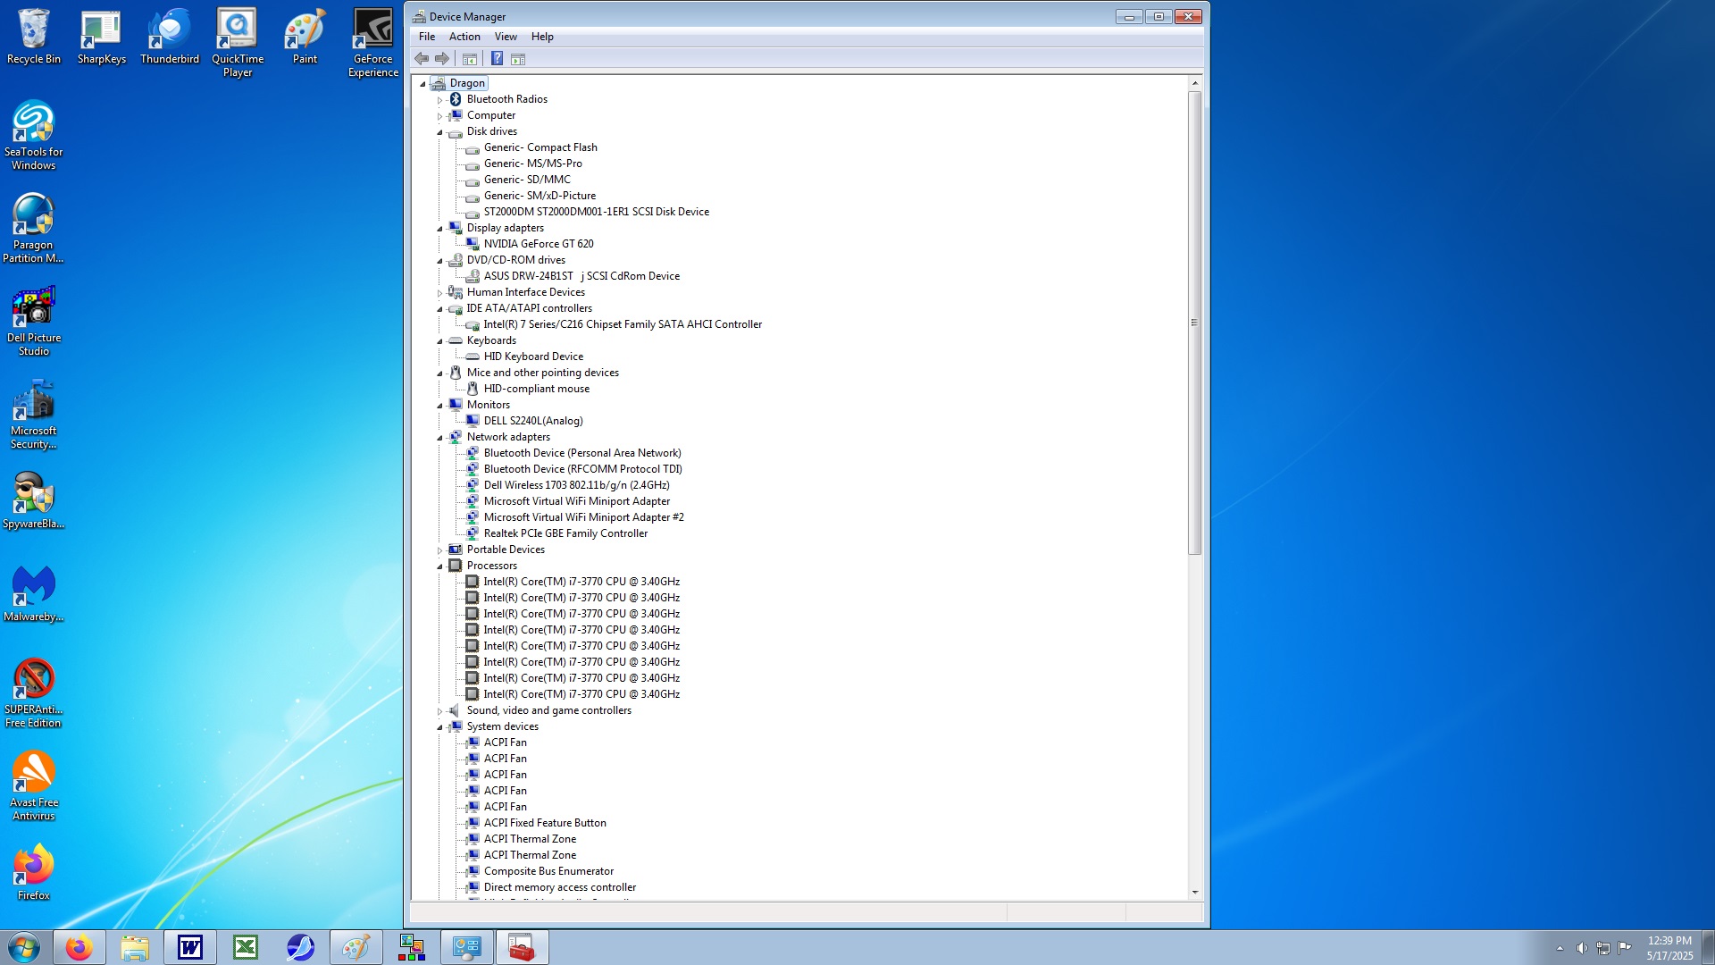Click the Show/Hide Console Tree toolbar icon

point(470,59)
